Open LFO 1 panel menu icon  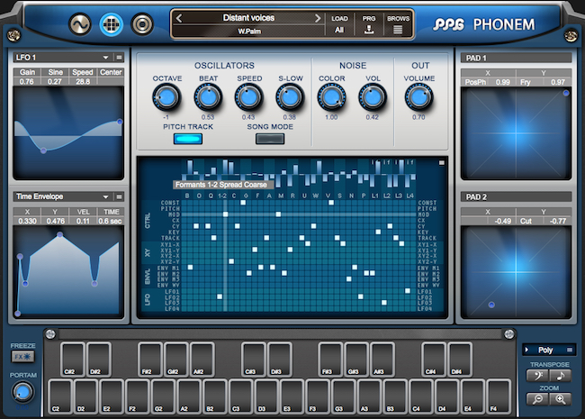(120, 58)
